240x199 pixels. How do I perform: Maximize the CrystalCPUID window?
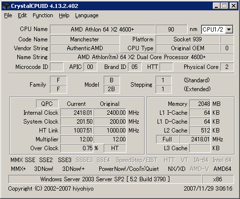[x=224, y=6]
